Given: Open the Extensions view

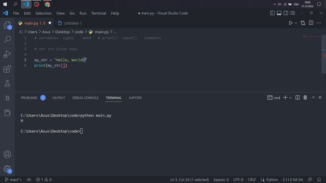Looking at the screenshot, I should (7, 69).
